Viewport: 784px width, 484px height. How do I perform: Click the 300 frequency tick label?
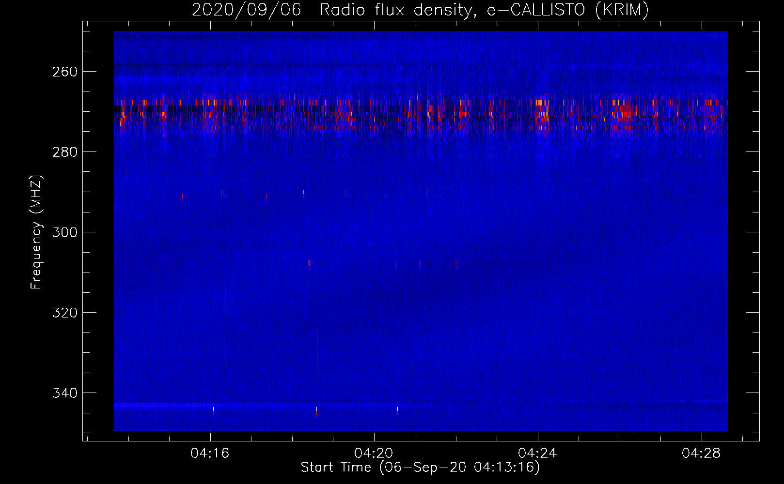pyautogui.click(x=64, y=232)
